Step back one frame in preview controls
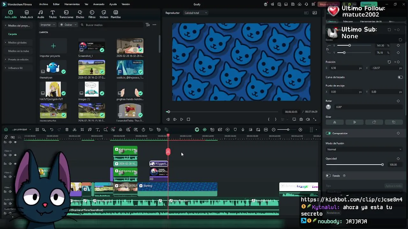This screenshot has width=408, height=229. 168,120
